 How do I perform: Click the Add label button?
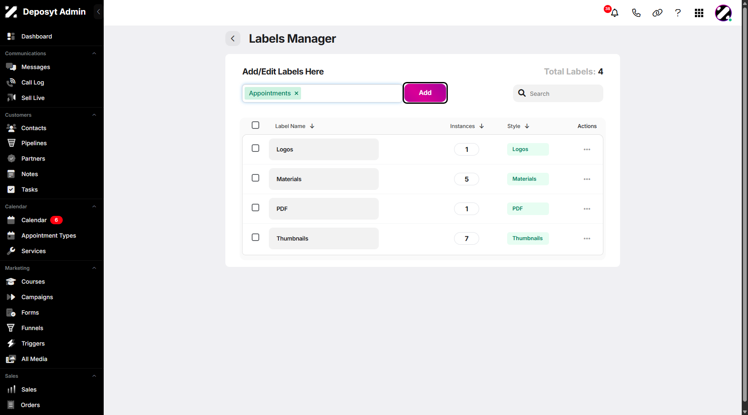(425, 93)
